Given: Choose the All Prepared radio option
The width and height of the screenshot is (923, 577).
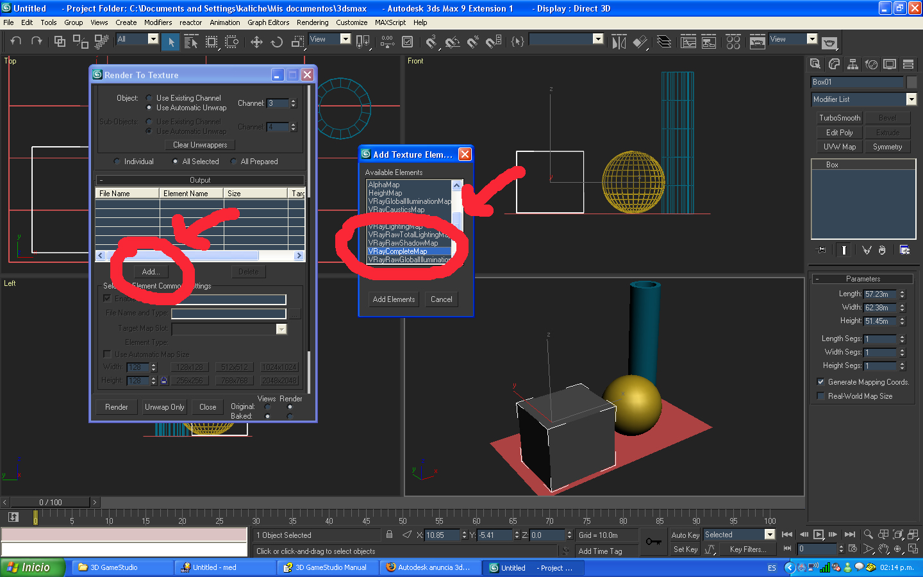Looking at the screenshot, I should [233, 162].
